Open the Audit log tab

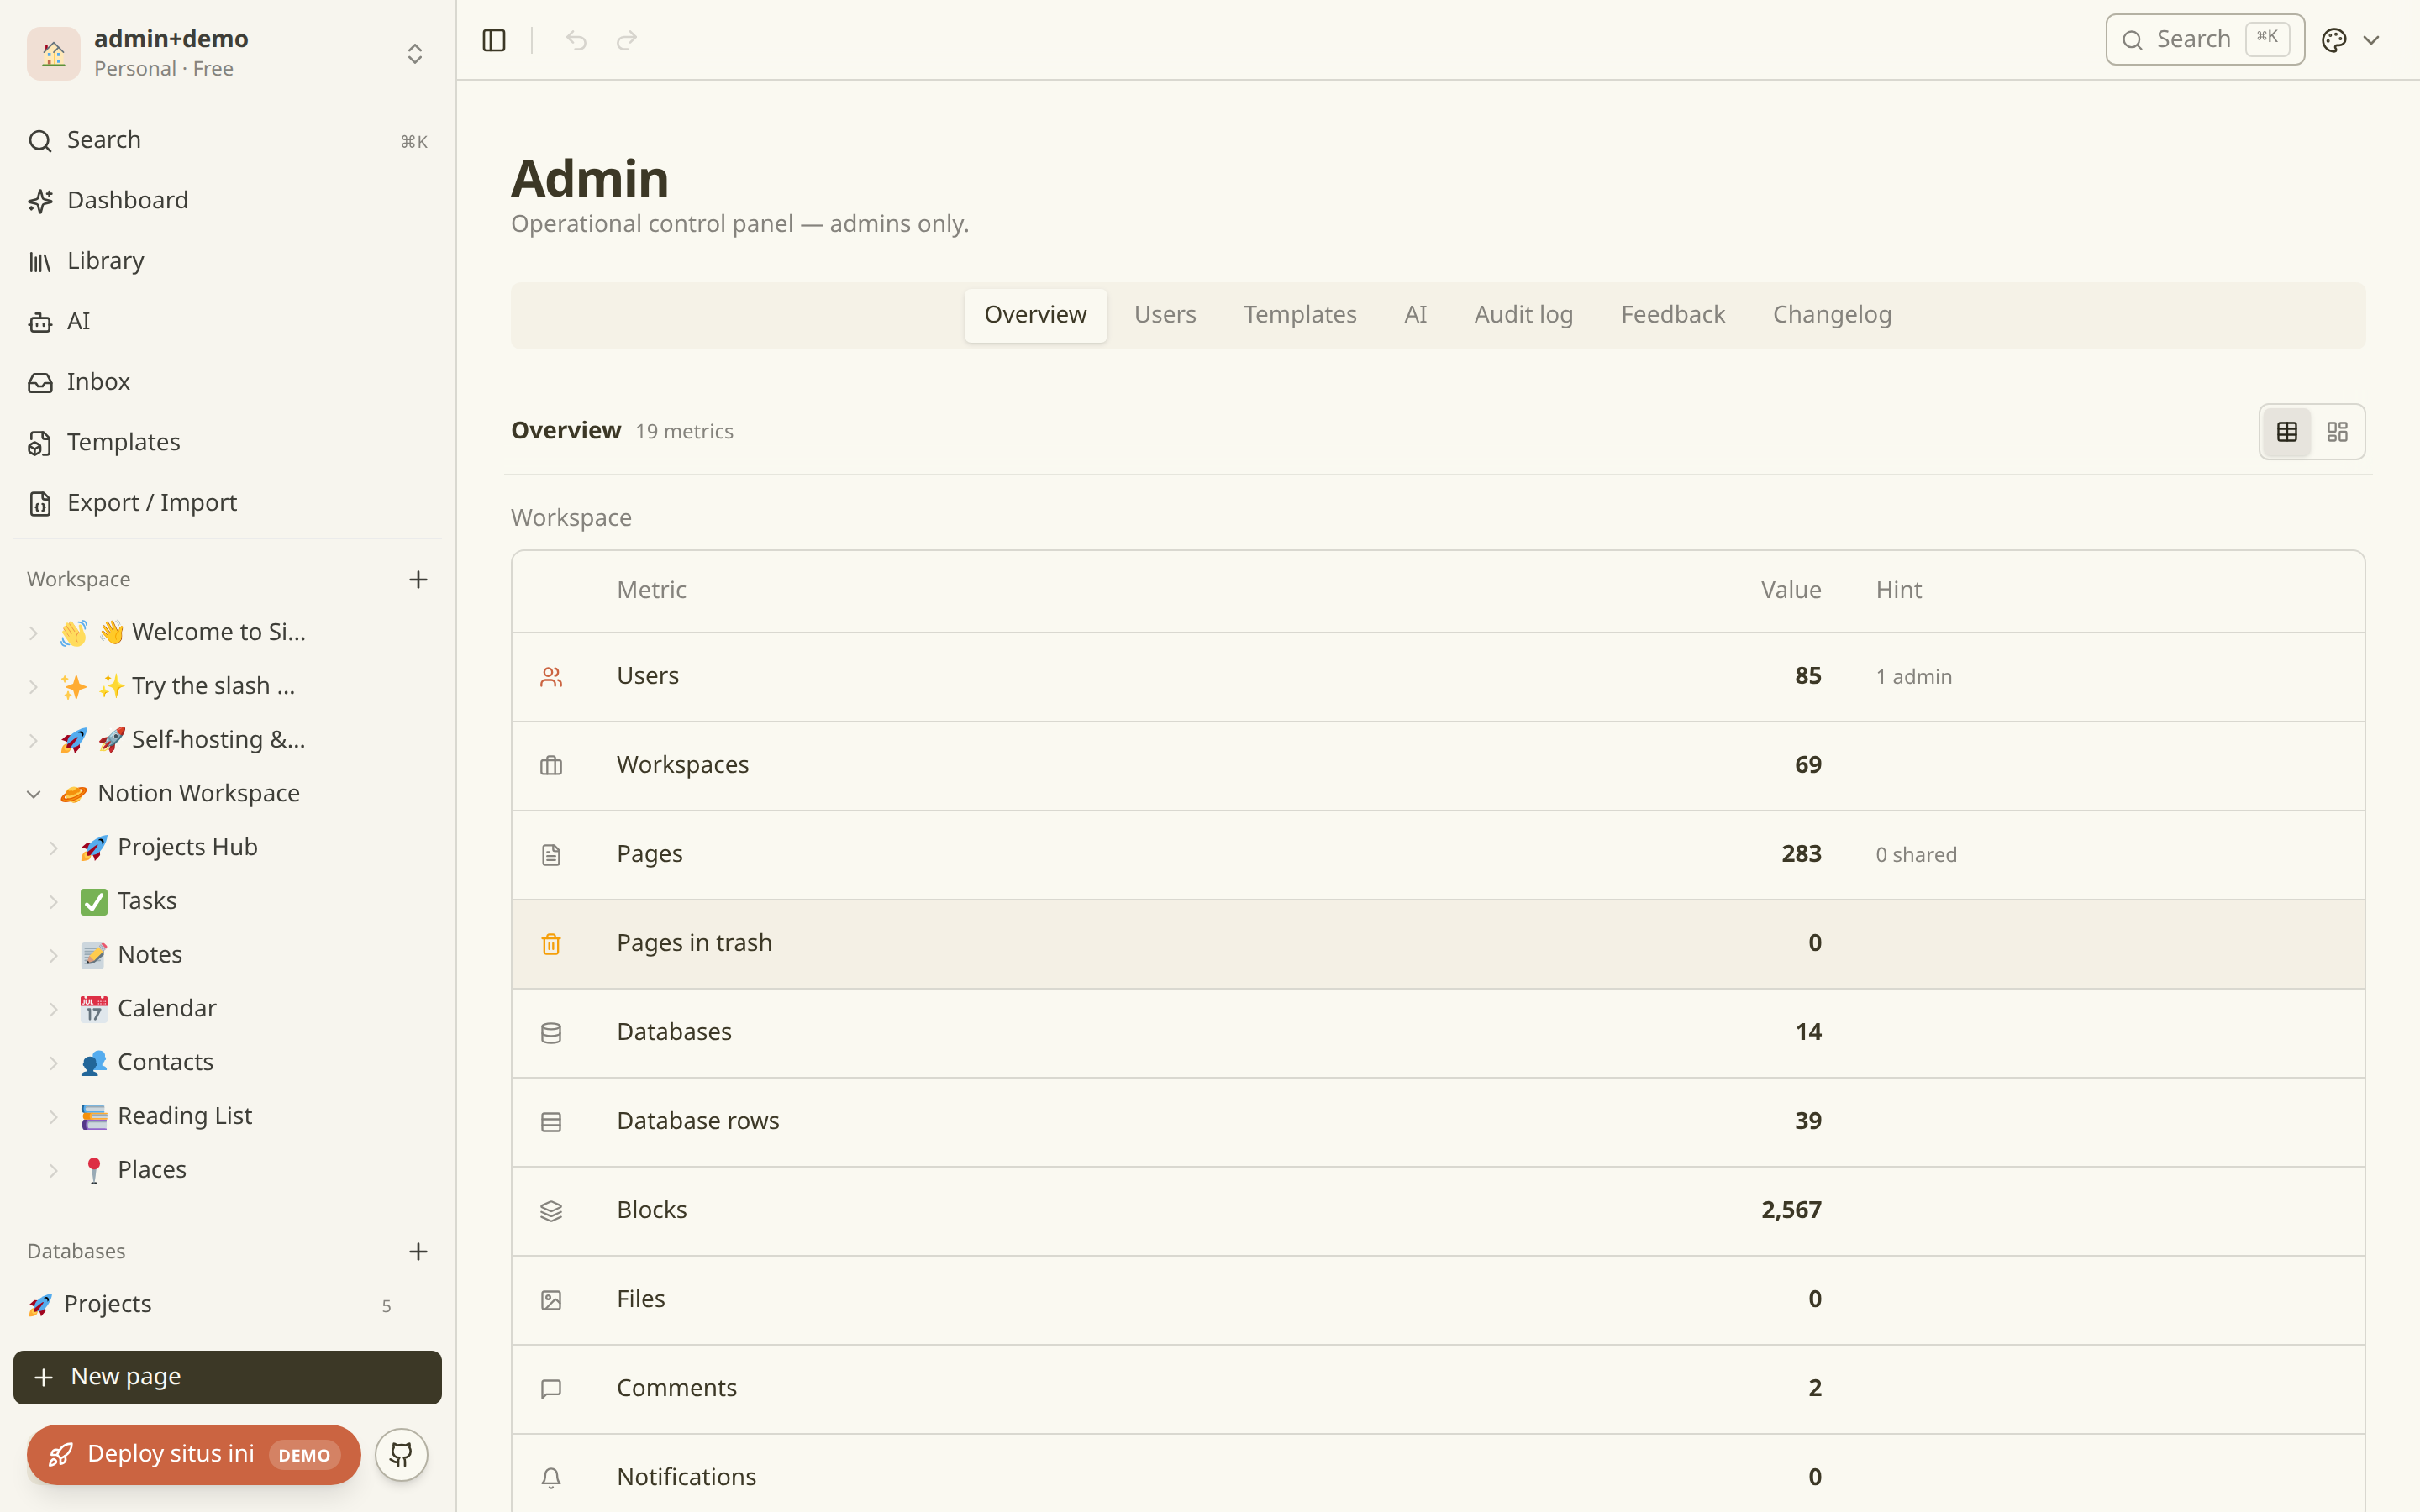click(1523, 315)
